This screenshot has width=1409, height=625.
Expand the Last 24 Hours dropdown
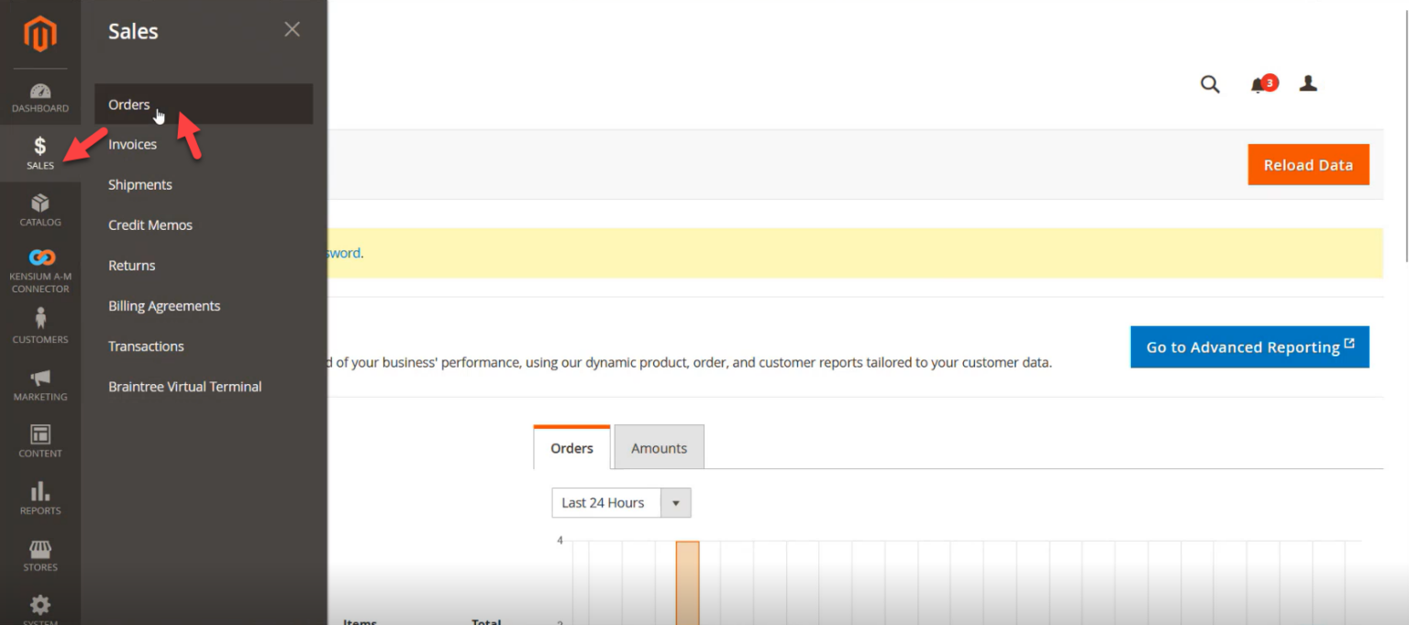676,502
